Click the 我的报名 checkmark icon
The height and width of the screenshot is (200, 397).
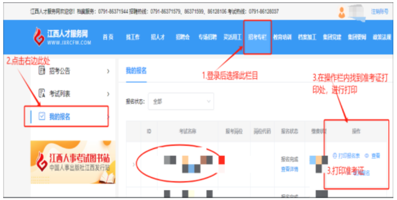point(42,116)
